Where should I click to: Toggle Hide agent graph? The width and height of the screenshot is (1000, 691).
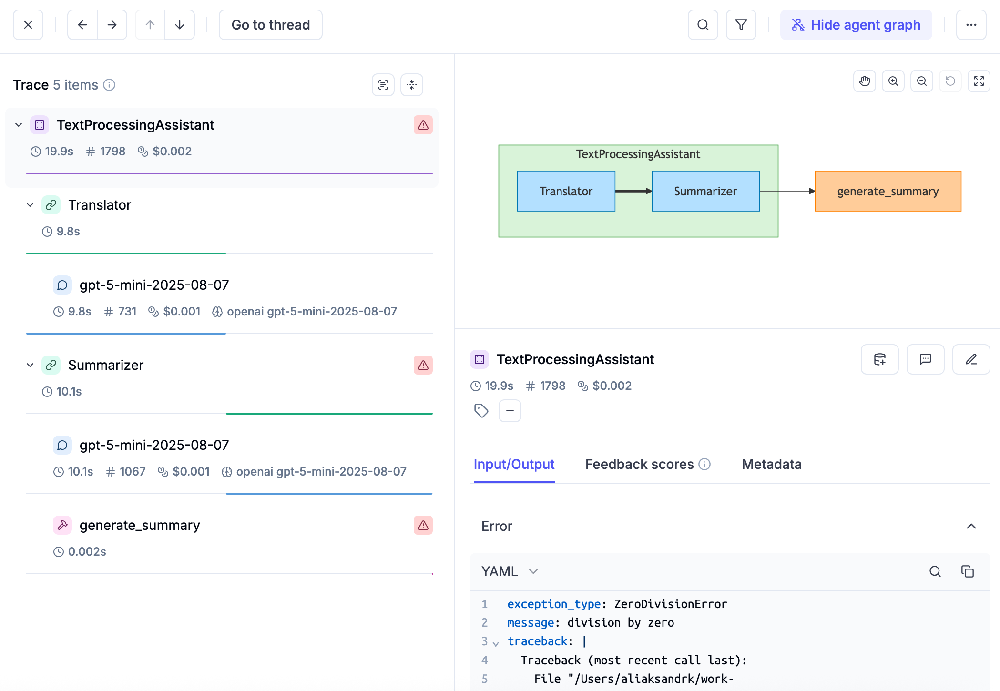point(856,24)
